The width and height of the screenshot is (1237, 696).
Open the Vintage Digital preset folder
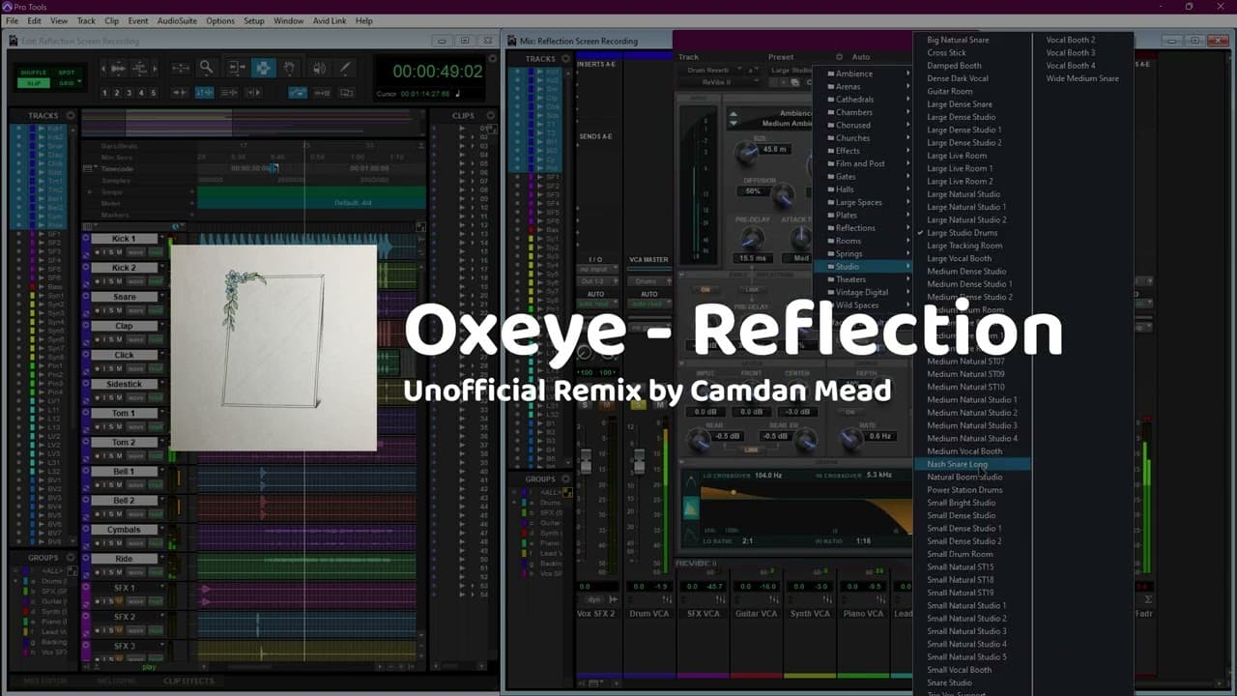(862, 292)
